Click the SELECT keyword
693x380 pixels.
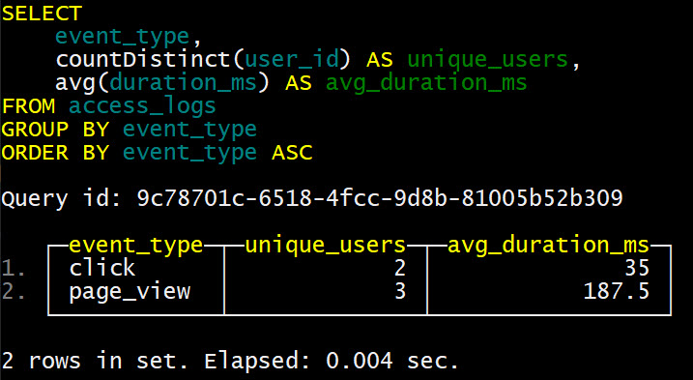pos(42,14)
